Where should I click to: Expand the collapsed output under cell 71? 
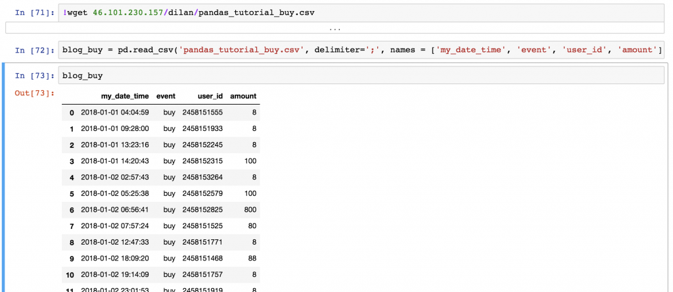pos(336,28)
